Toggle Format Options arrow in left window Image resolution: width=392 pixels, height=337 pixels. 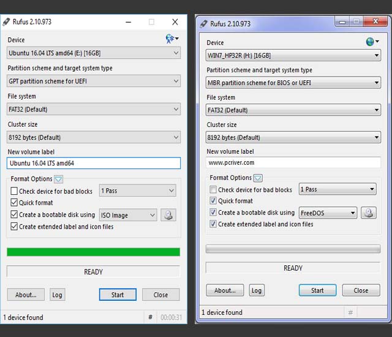point(59,179)
